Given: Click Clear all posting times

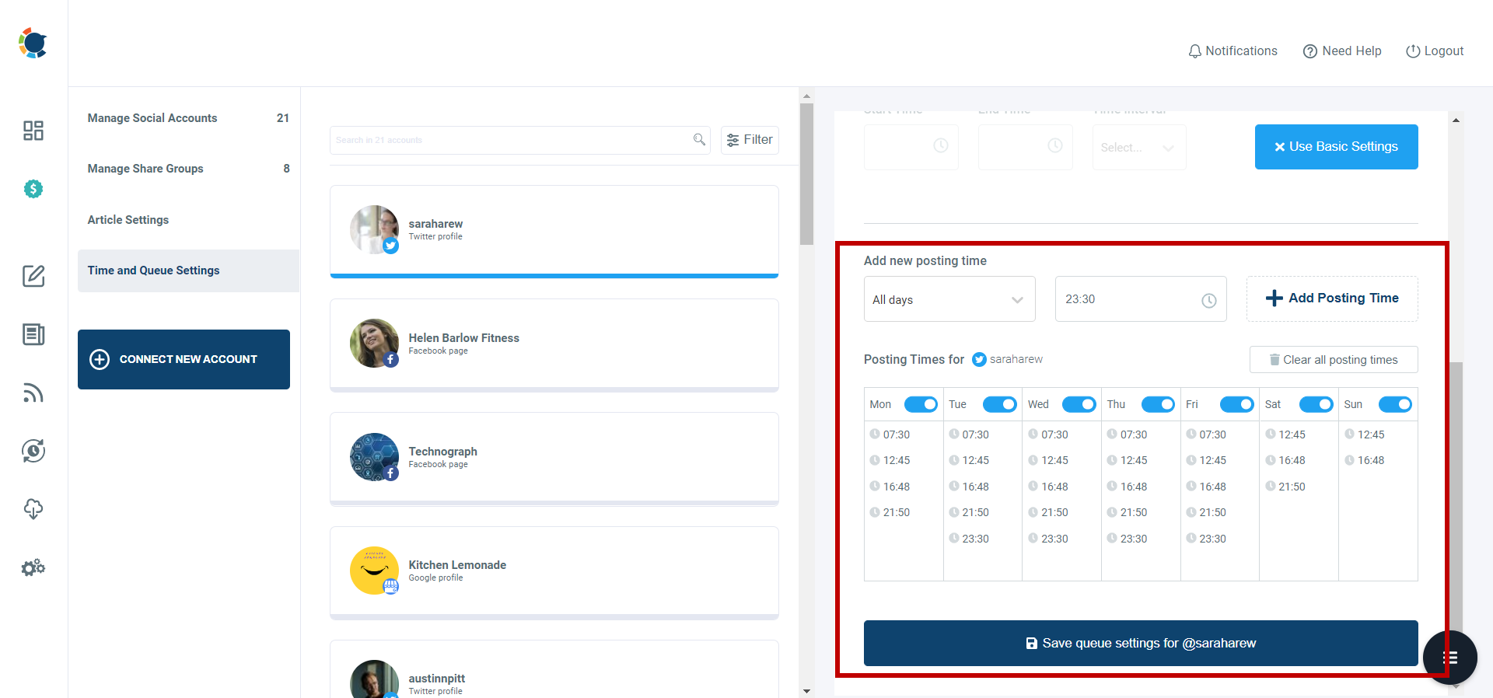Looking at the screenshot, I should tap(1334, 360).
